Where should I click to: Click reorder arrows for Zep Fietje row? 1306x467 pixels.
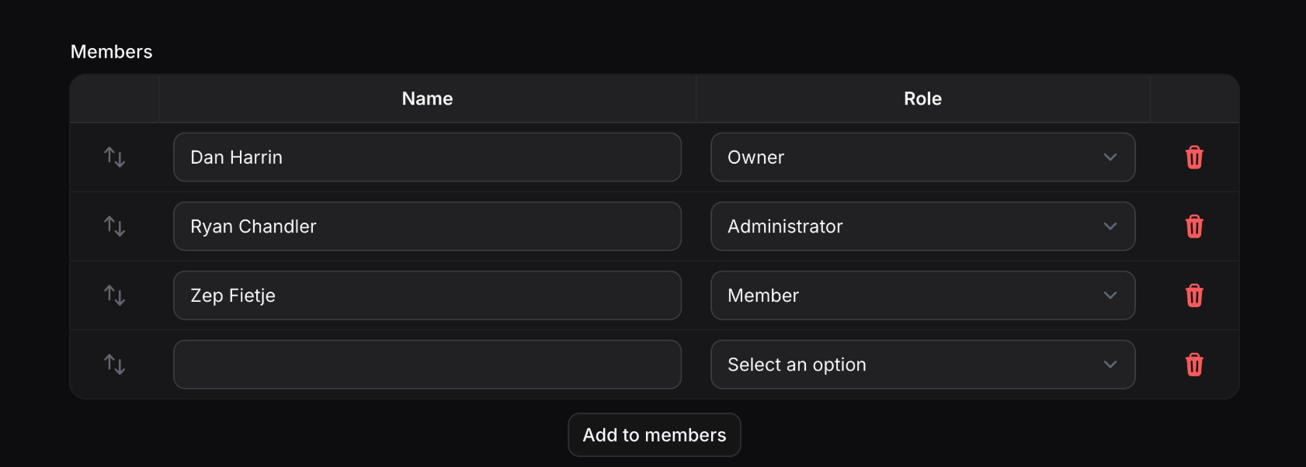pos(115,296)
